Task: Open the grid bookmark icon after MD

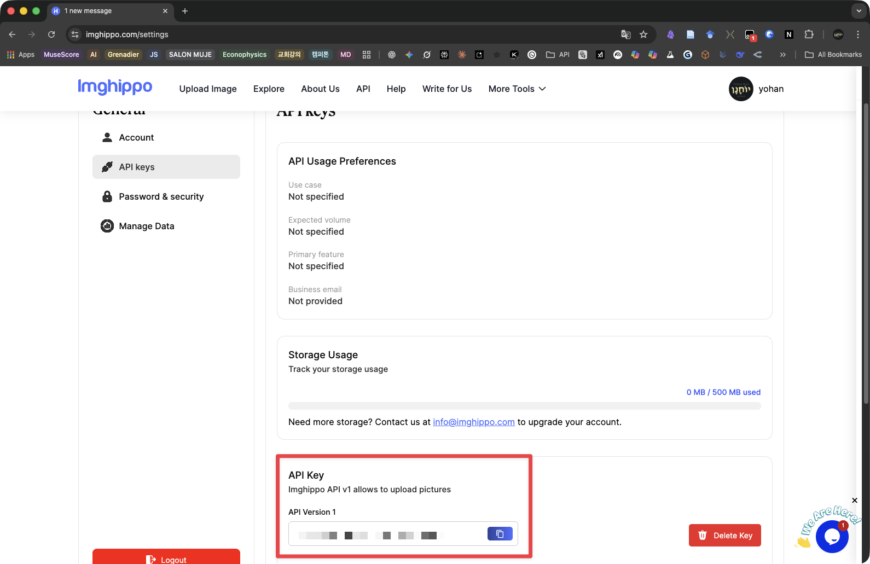Action: (x=367, y=55)
